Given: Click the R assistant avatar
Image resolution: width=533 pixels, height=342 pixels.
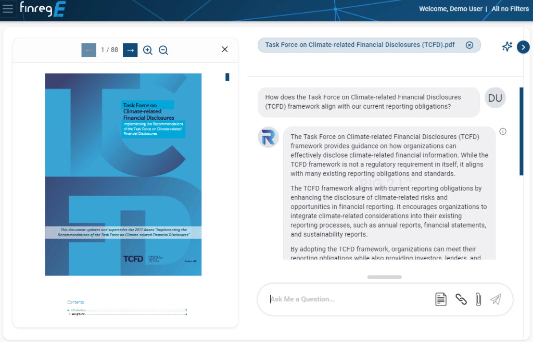Looking at the screenshot, I should click(x=268, y=137).
